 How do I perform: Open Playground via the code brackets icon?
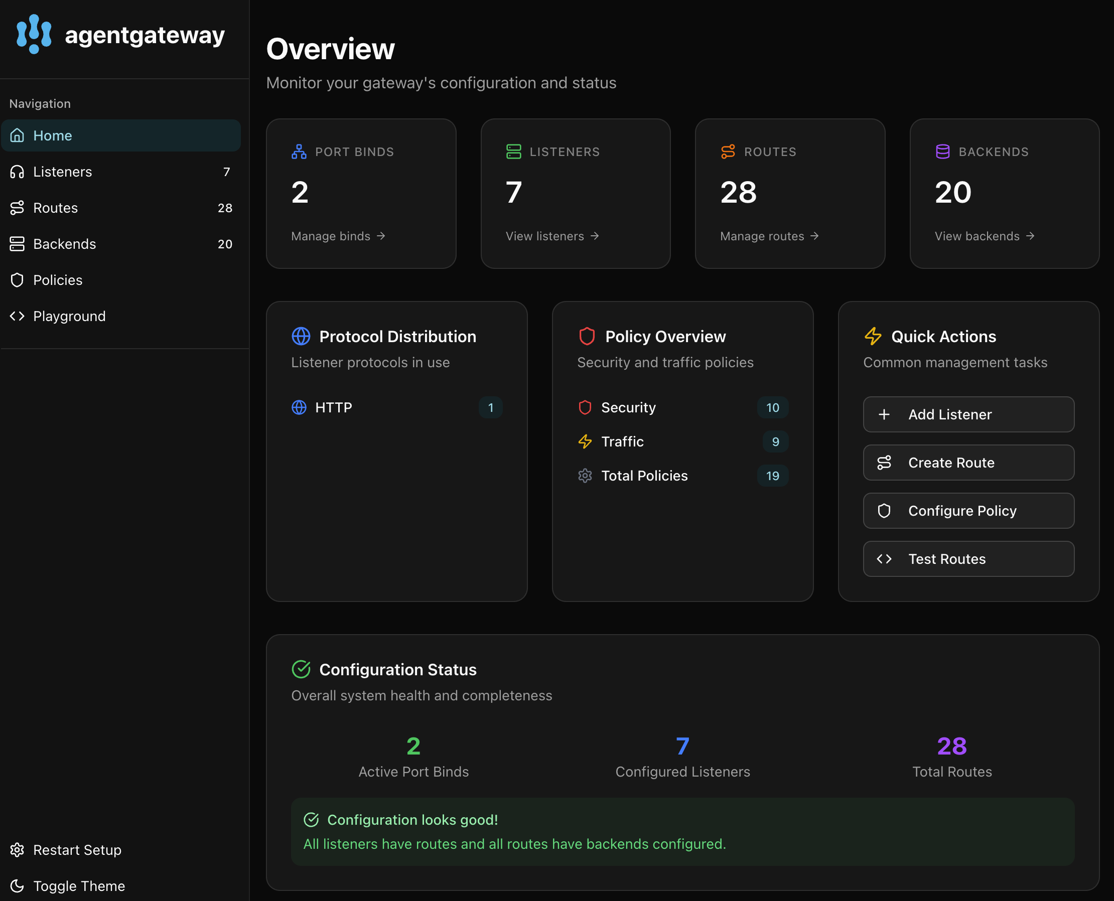tap(17, 316)
